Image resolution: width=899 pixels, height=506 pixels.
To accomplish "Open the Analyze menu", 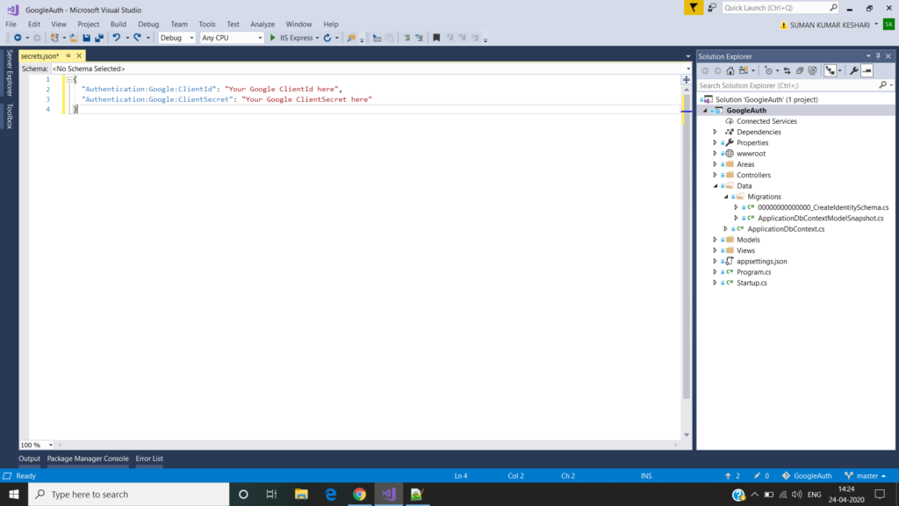I will pyautogui.click(x=263, y=24).
